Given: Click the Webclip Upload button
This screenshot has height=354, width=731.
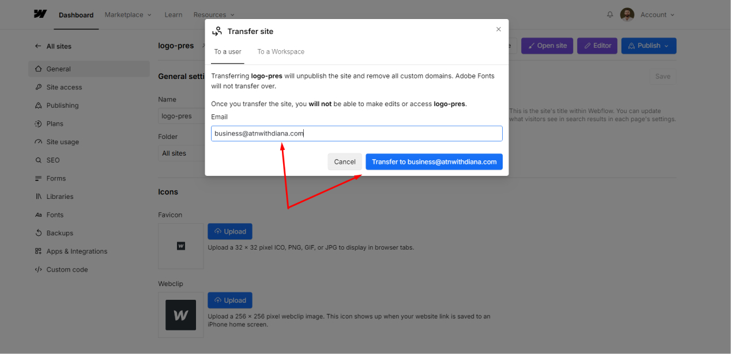Looking at the screenshot, I should (x=230, y=300).
